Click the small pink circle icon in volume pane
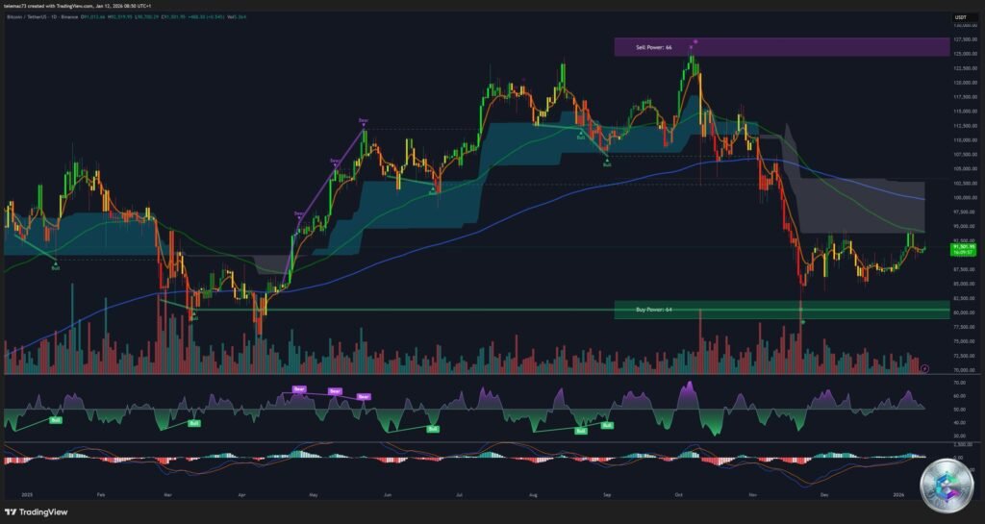Viewport: 985px width, 524px height. [924, 367]
